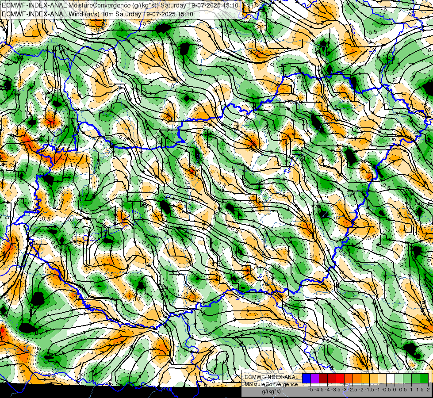The height and width of the screenshot is (398, 433).
Task: Click the -2 tick label on the legend
Action: [x=361, y=390]
